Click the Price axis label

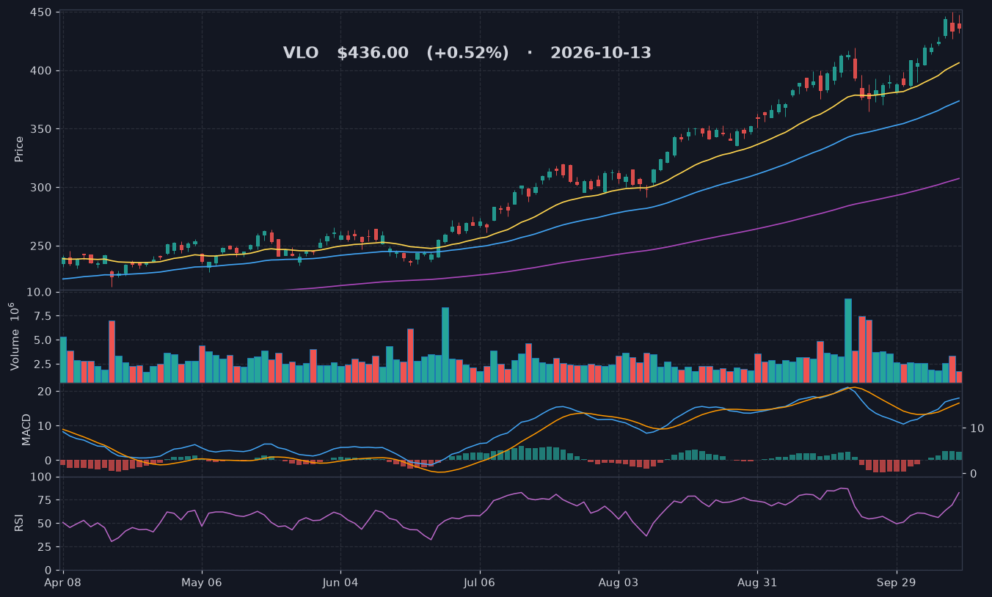[x=19, y=149]
